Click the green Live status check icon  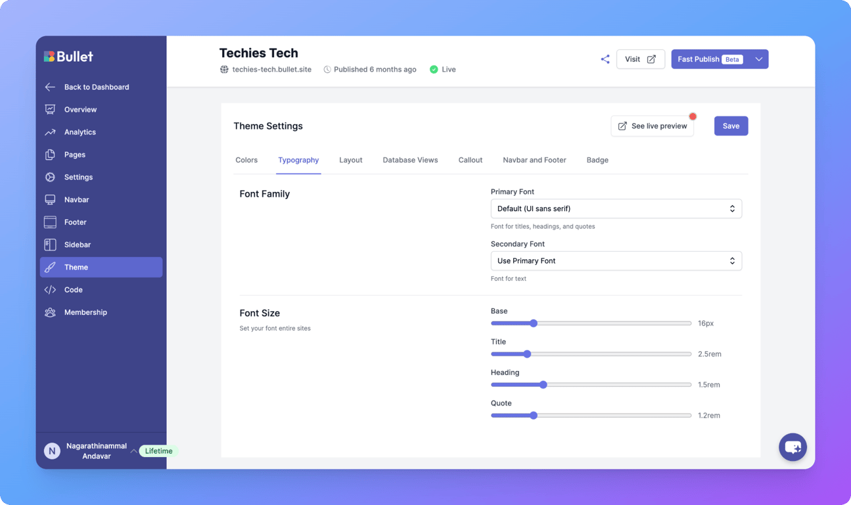pyautogui.click(x=434, y=69)
